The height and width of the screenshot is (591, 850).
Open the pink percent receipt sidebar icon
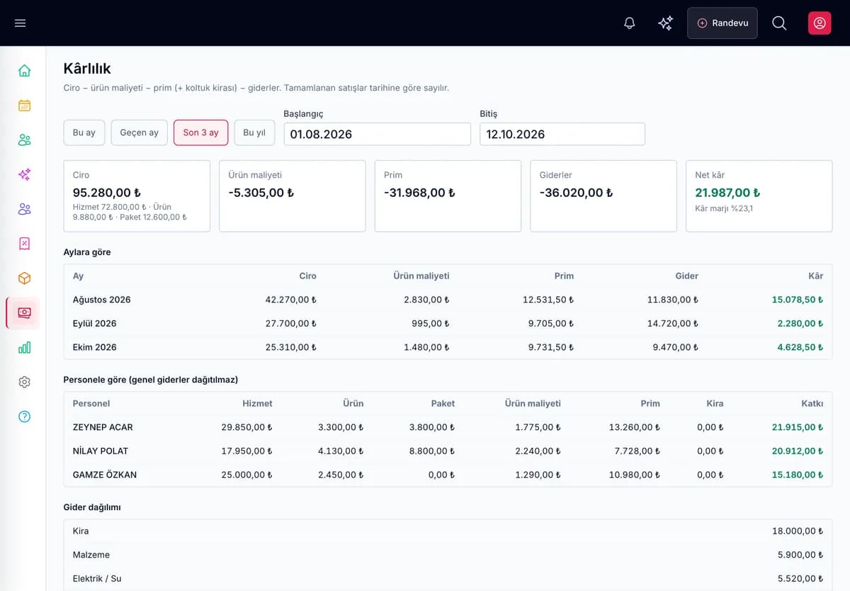(24, 244)
